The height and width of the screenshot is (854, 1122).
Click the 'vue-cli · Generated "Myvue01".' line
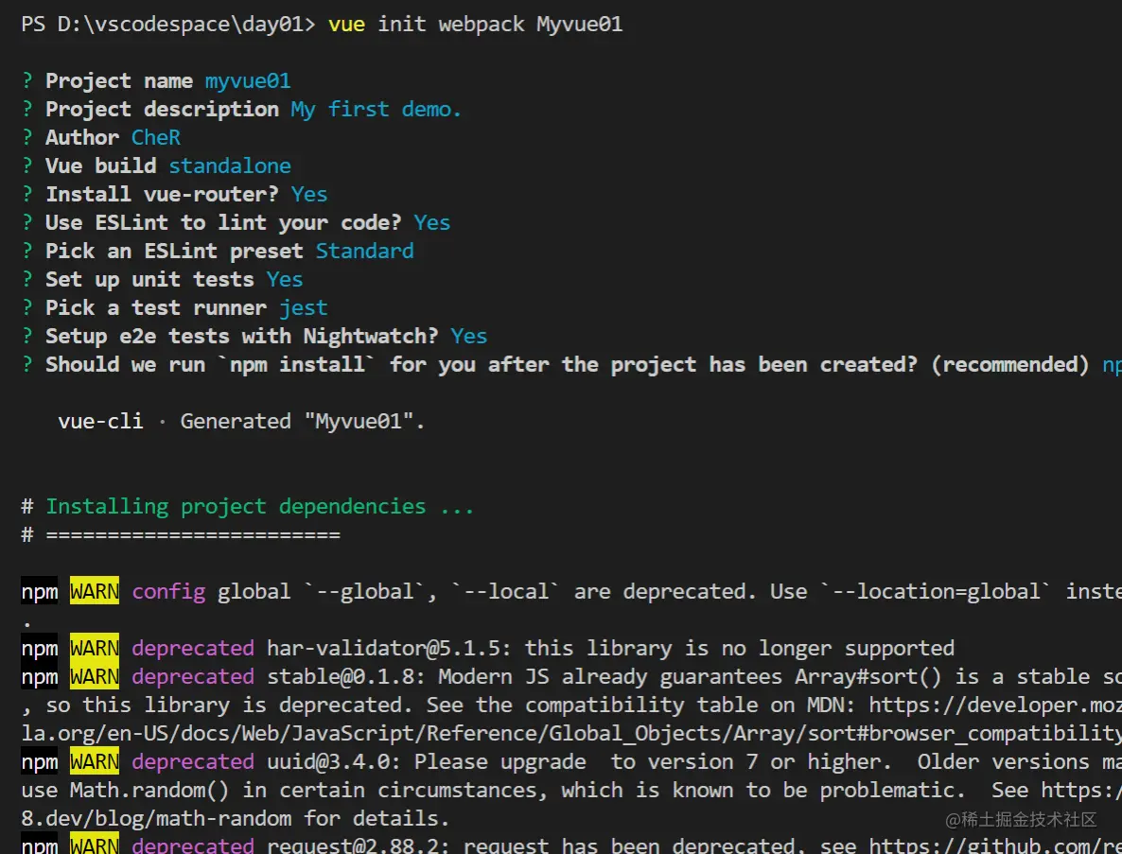pyautogui.click(x=241, y=421)
